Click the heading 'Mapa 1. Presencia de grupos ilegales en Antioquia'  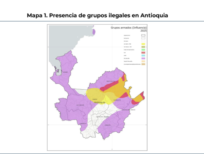(x=97, y=16)
